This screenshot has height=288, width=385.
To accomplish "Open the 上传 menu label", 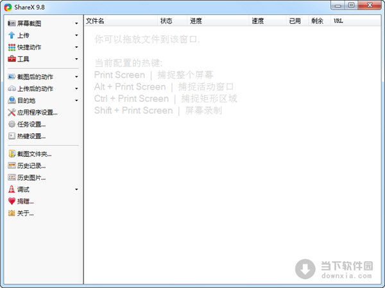I will pos(23,35).
